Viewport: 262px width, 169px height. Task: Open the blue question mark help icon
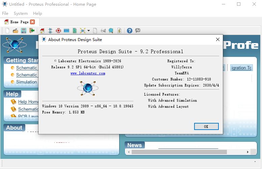pyautogui.click(x=130, y=31)
